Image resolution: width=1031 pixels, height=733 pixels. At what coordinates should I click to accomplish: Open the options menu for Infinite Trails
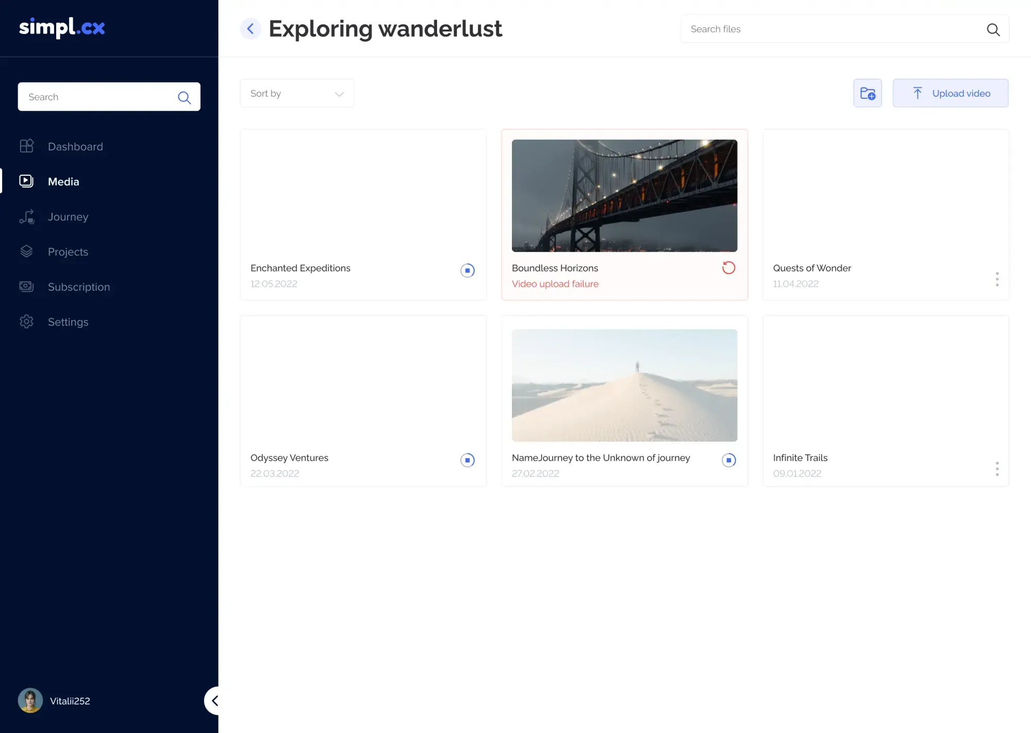(997, 469)
